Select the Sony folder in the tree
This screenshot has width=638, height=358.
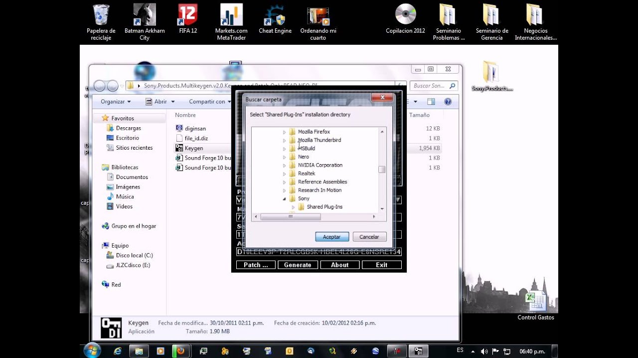click(x=304, y=198)
